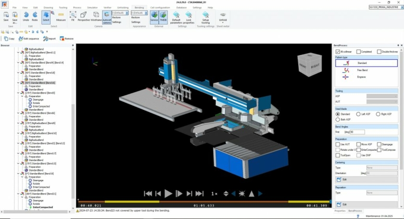
Task: Collapse the [Bend19] StandardBend tree node
Action: pyautogui.click(x=18, y=173)
